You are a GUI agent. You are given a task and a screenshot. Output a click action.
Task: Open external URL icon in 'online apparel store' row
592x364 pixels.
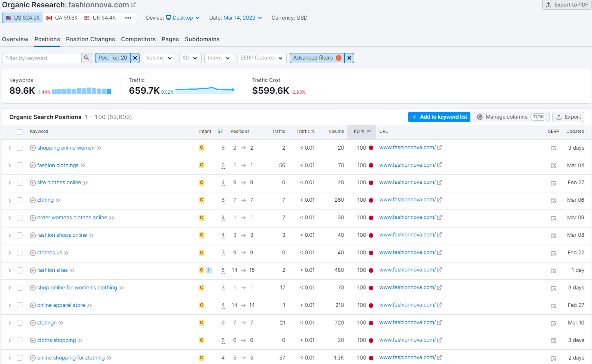(439, 305)
